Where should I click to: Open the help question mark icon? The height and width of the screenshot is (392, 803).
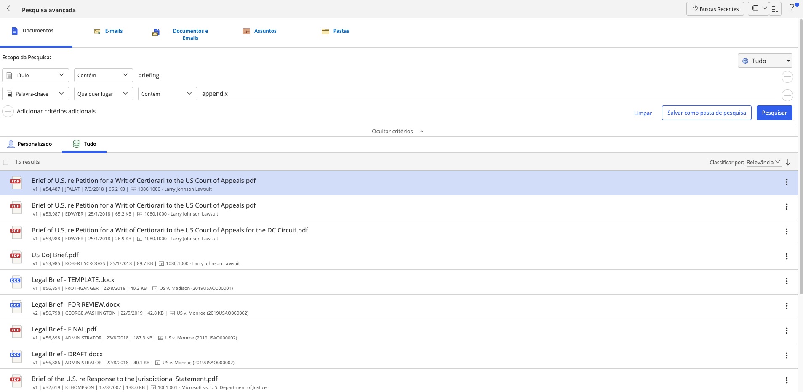tap(792, 8)
